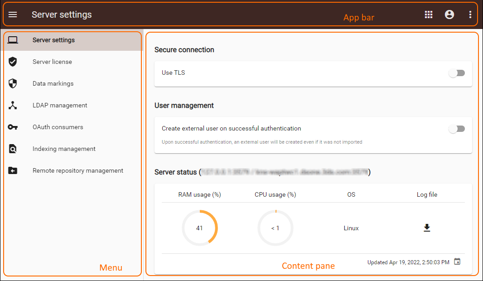Select Server license menu item
Viewport: 483px width, 281px height.
pos(52,62)
